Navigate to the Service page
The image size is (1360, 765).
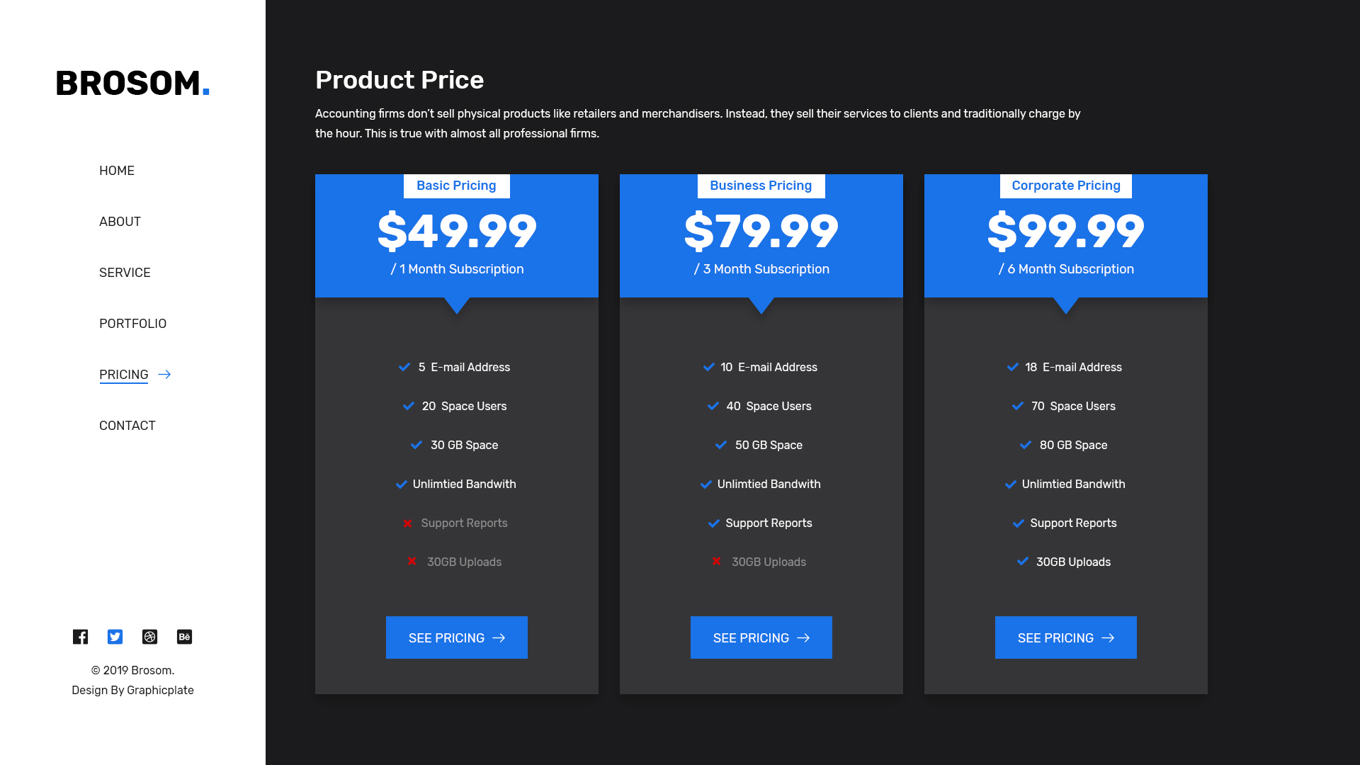pos(125,273)
